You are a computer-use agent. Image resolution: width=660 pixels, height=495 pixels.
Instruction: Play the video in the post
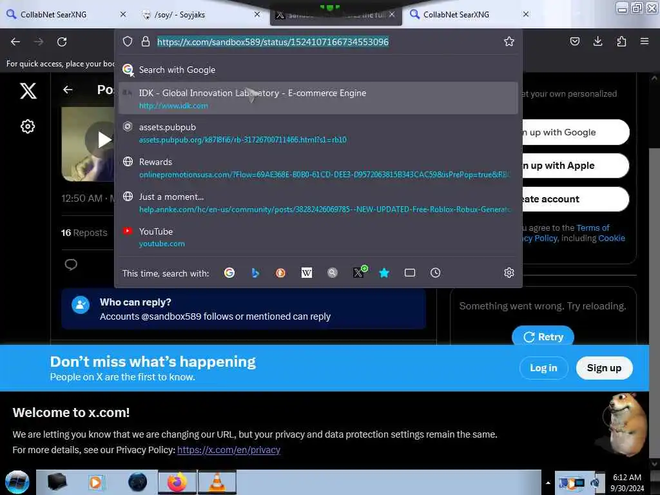pyautogui.click(x=103, y=140)
